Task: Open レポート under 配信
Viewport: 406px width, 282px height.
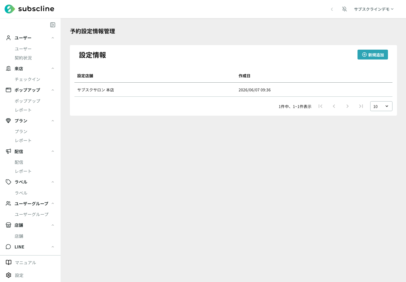Action: tap(23, 171)
